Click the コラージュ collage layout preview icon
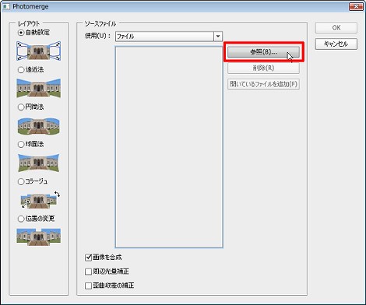The image size is (366, 305). tap(40, 200)
